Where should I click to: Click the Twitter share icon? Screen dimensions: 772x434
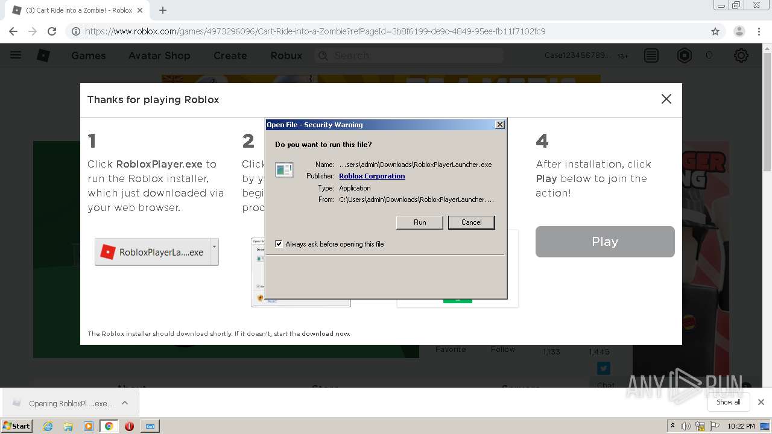603,368
